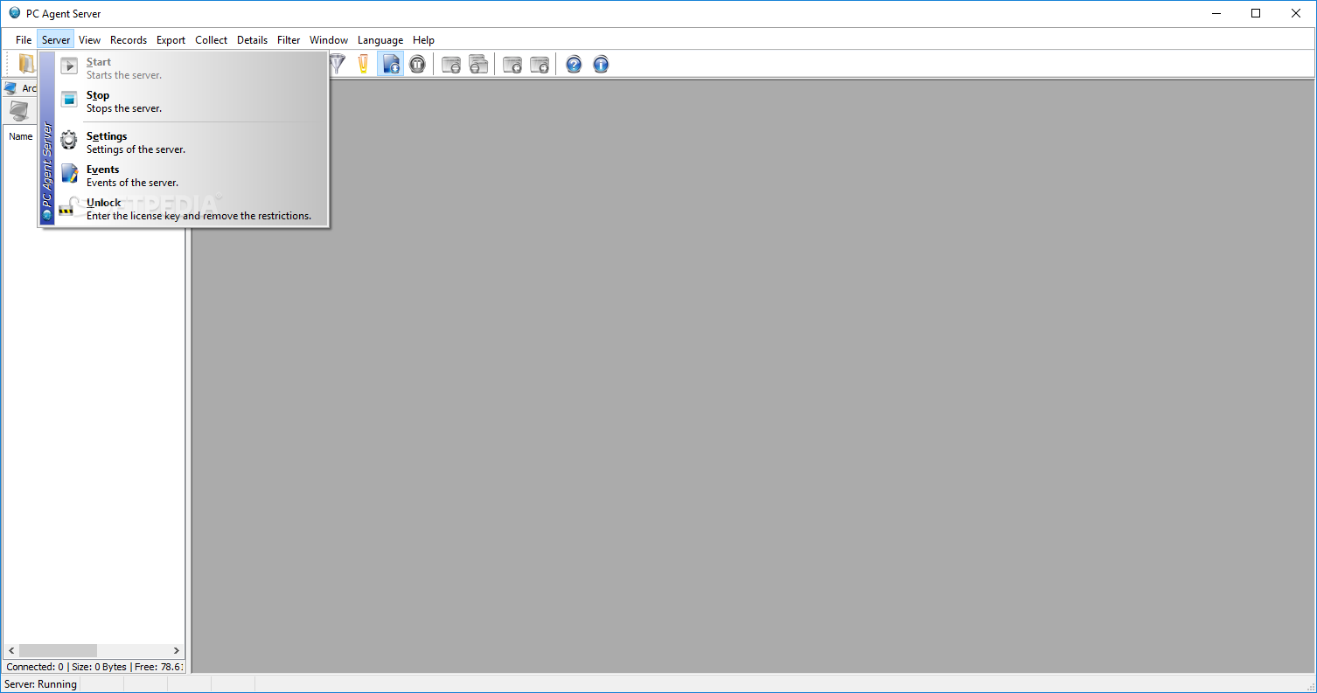Open the View menu
The image size is (1317, 693).
[x=89, y=40]
